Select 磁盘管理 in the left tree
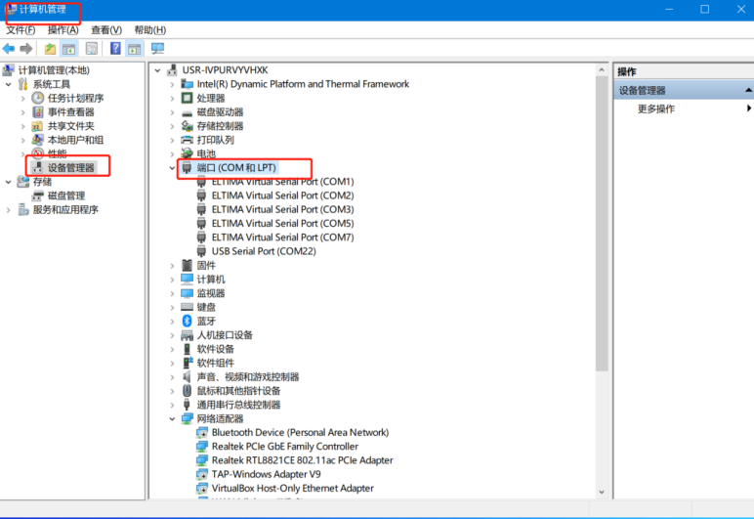The image size is (754, 519). [x=66, y=195]
